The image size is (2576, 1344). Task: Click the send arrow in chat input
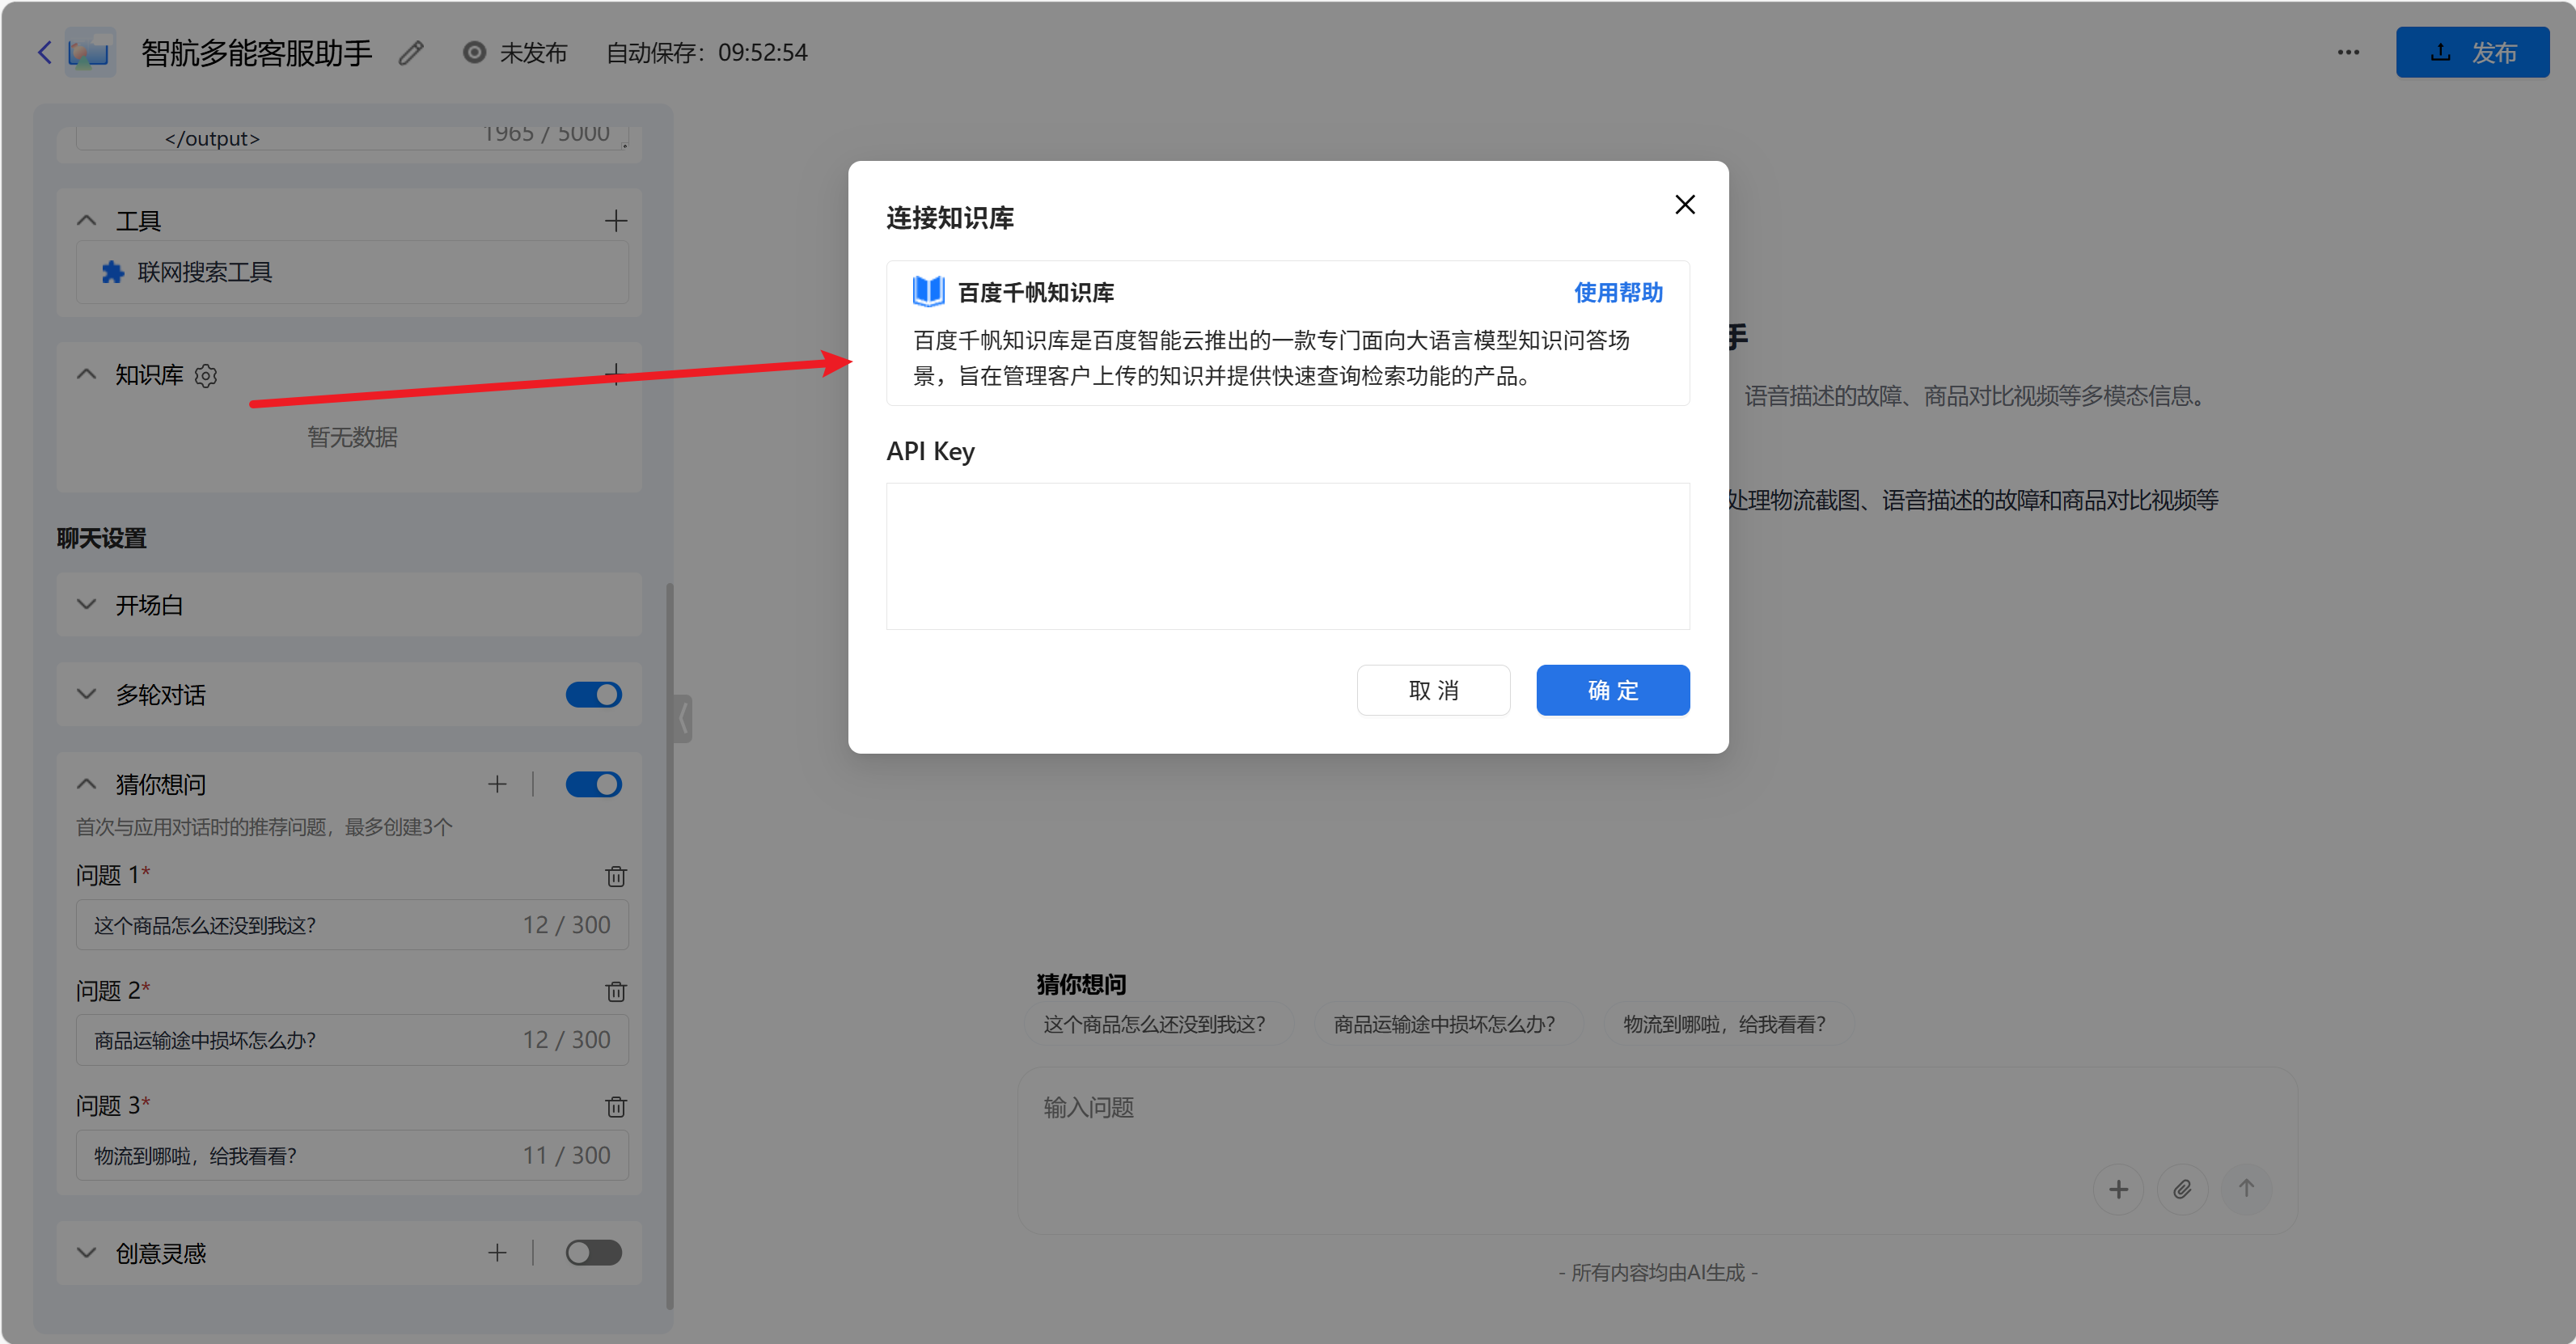tap(2246, 1189)
